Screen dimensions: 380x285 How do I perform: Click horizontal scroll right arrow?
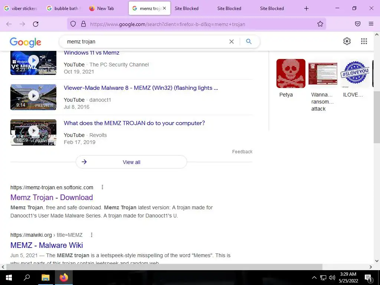(x=371, y=267)
